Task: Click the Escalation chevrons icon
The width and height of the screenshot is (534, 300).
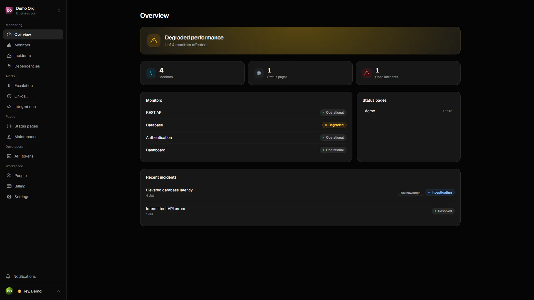Action: [9, 86]
